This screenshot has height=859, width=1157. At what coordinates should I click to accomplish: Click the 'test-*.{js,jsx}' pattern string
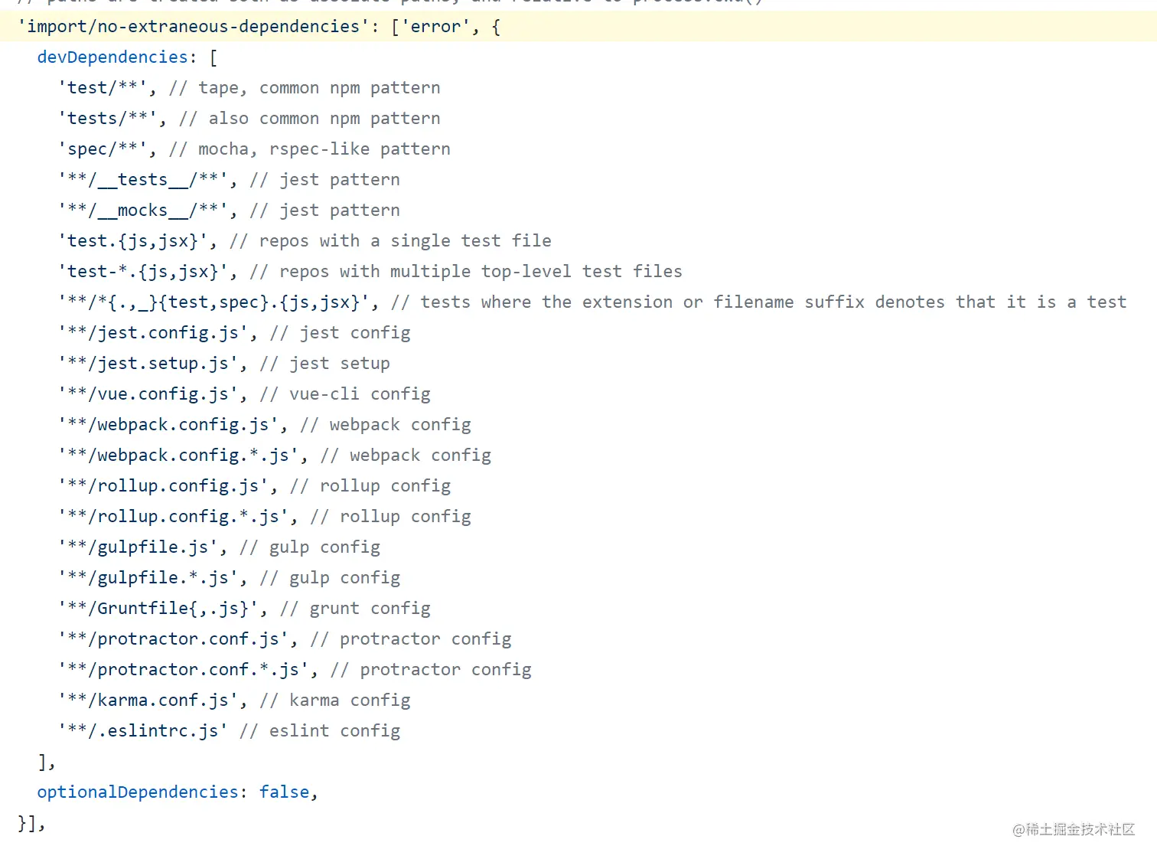pos(142,272)
